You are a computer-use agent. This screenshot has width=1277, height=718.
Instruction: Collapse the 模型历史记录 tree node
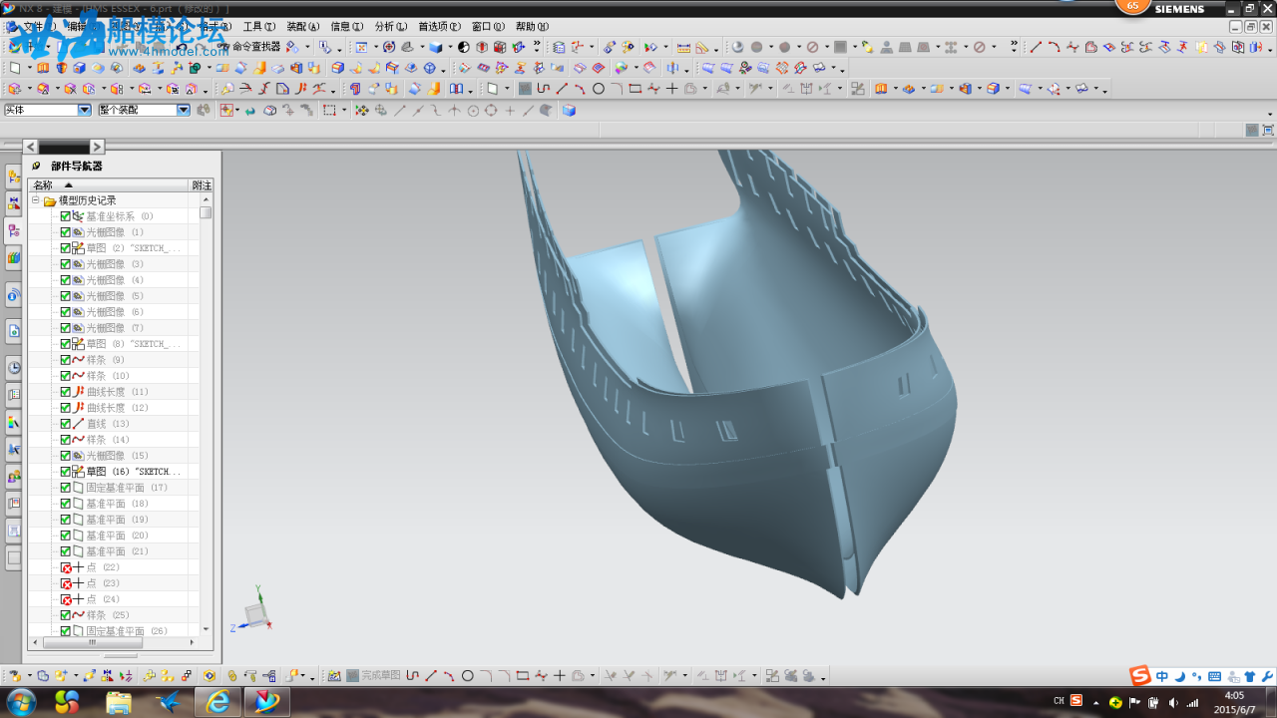pyautogui.click(x=36, y=200)
